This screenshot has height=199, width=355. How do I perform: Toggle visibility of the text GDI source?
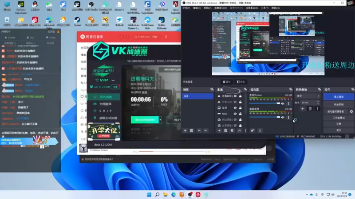[x=235, y=102]
